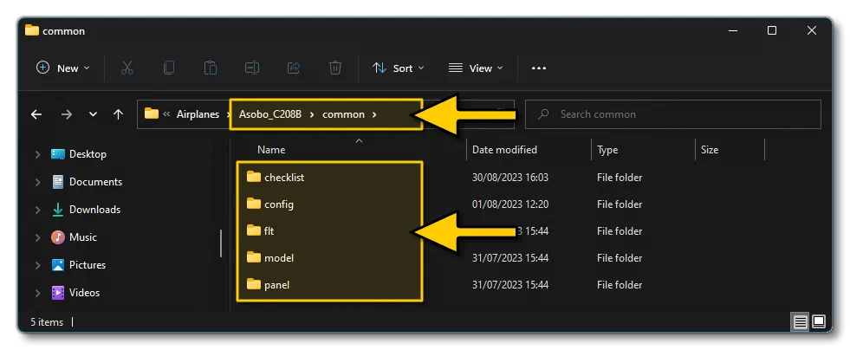Expand Downloads in navigation pane

click(37, 210)
